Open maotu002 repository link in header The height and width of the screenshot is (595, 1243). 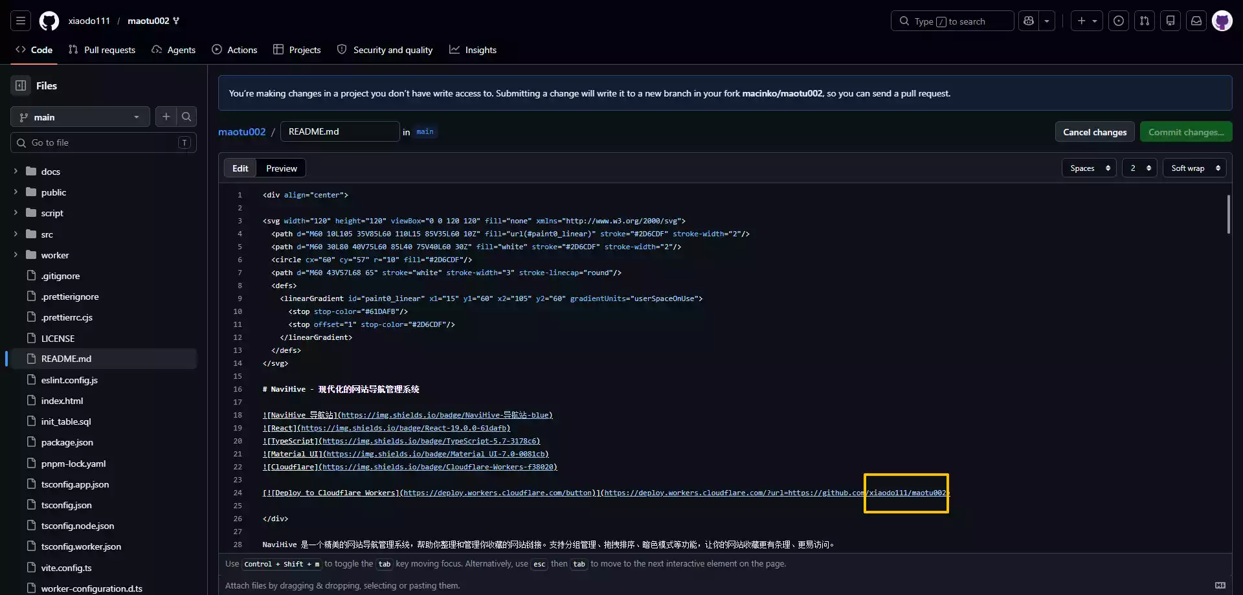click(148, 21)
